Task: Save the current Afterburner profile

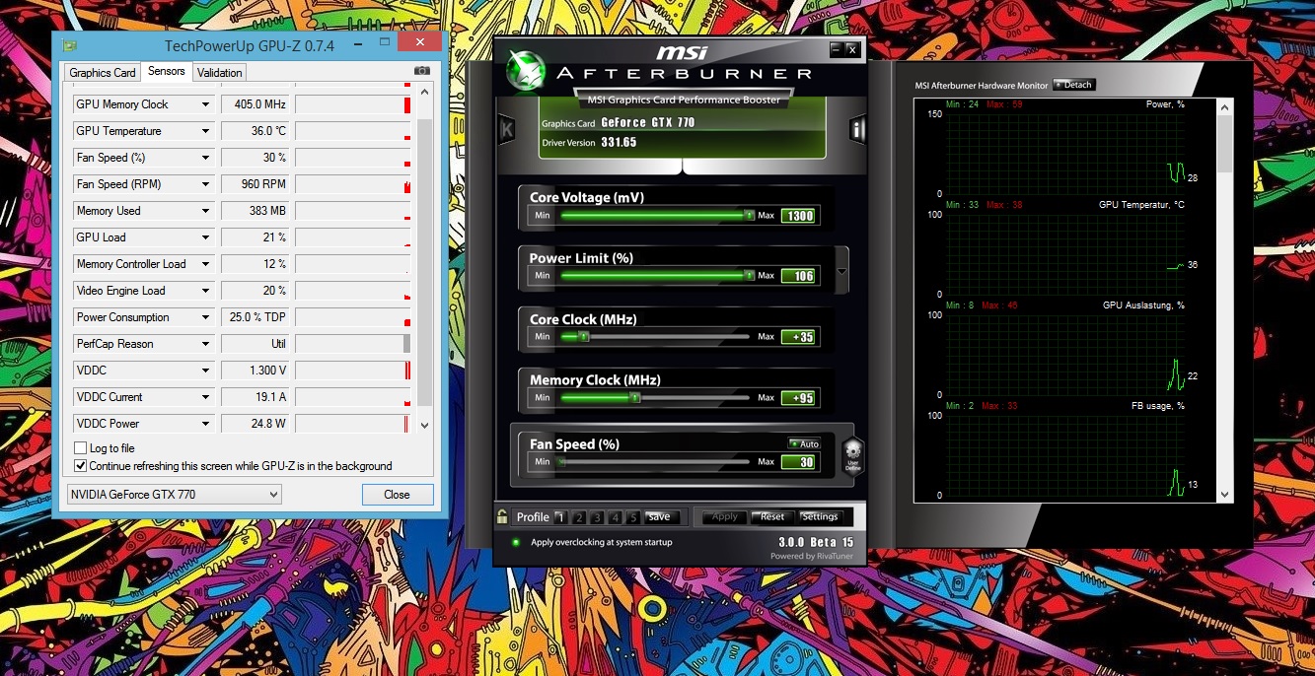Action: [x=659, y=516]
